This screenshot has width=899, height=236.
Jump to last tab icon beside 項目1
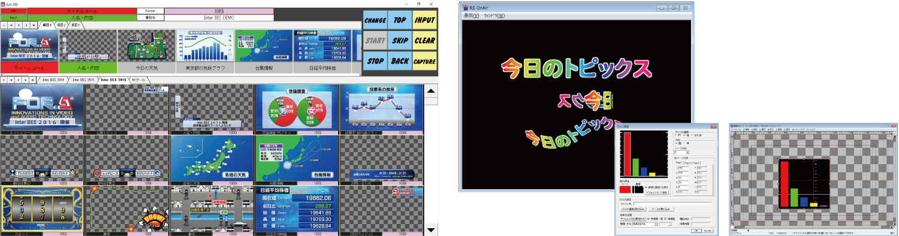34,26
